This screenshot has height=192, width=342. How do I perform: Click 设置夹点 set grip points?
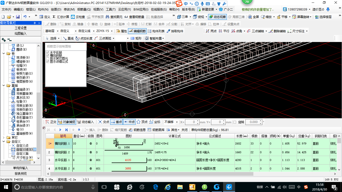tap(231, 24)
